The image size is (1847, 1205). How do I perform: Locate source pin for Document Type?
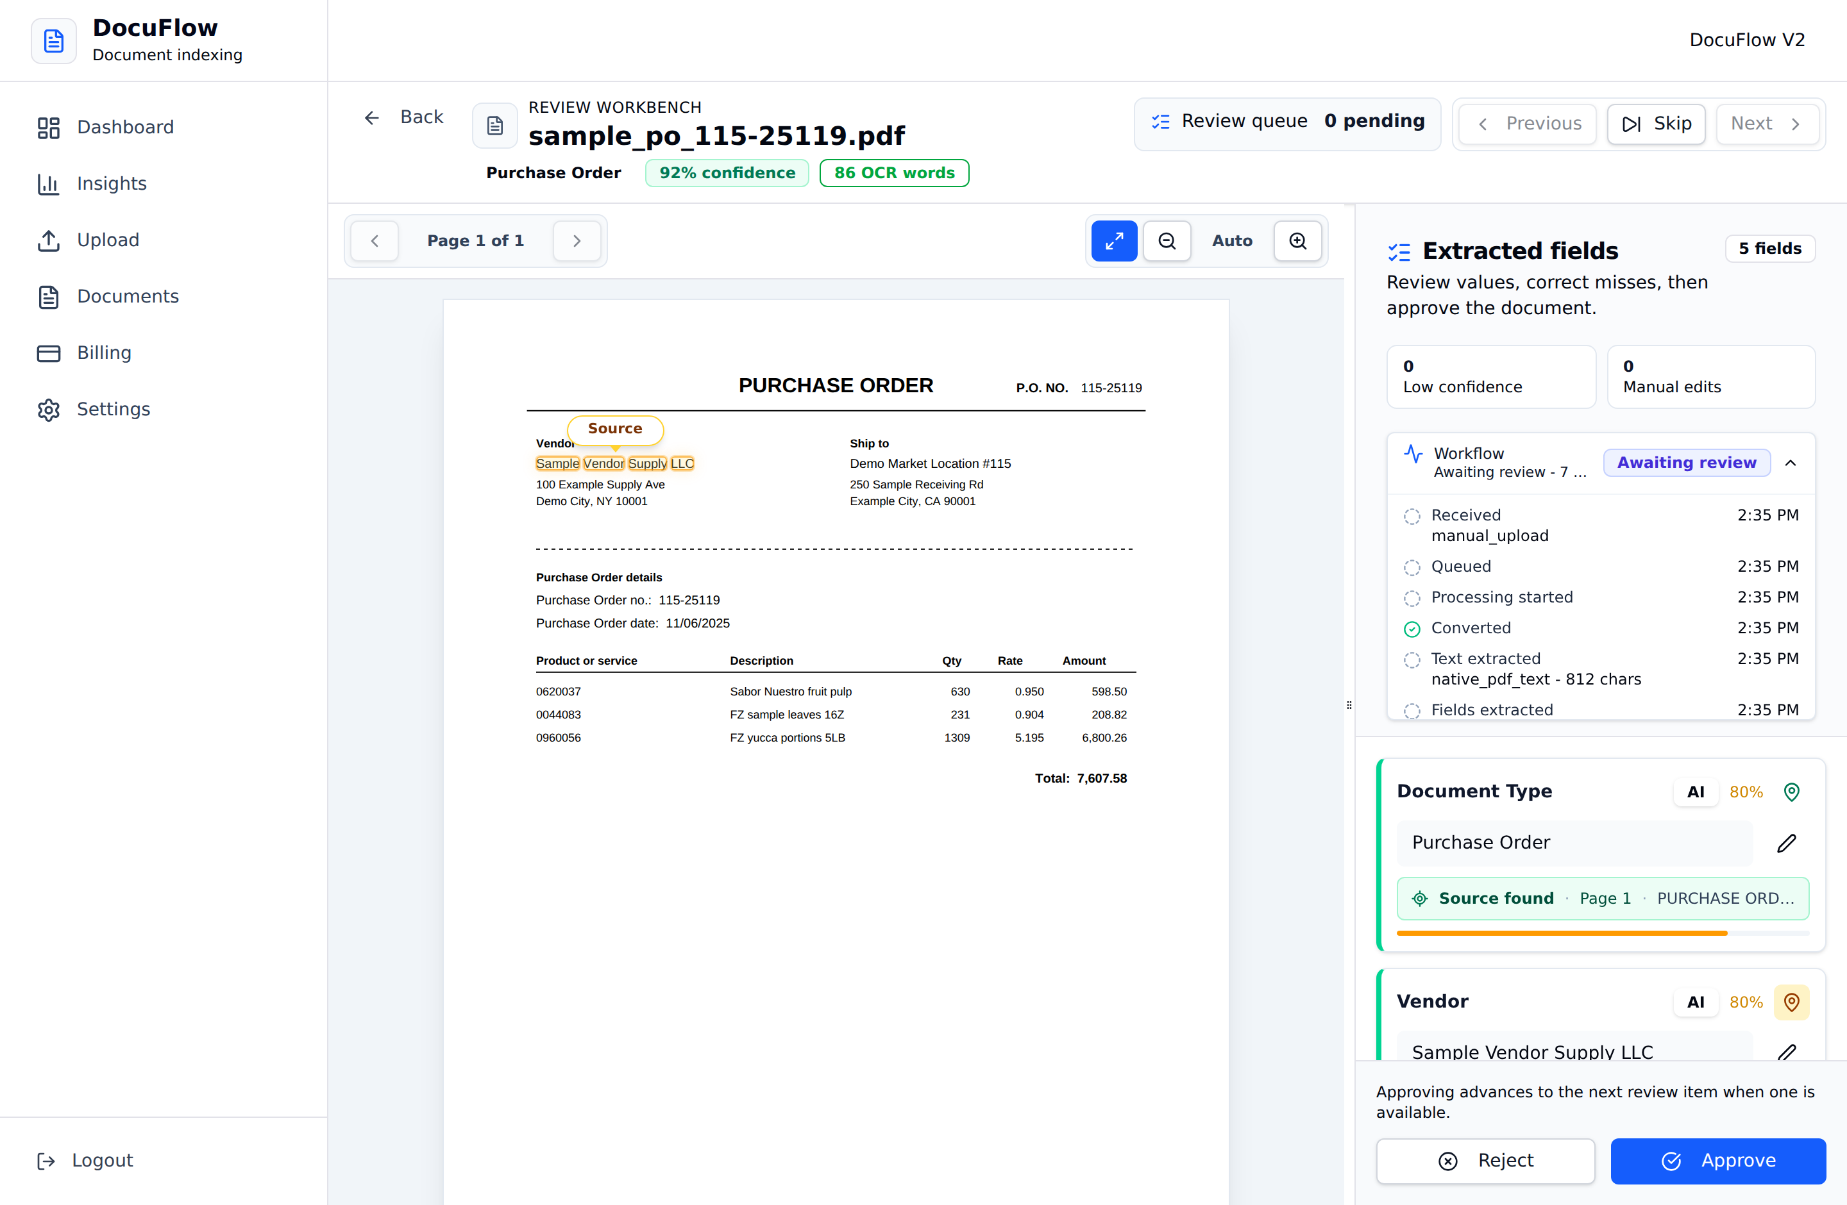[x=1791, y=792]
